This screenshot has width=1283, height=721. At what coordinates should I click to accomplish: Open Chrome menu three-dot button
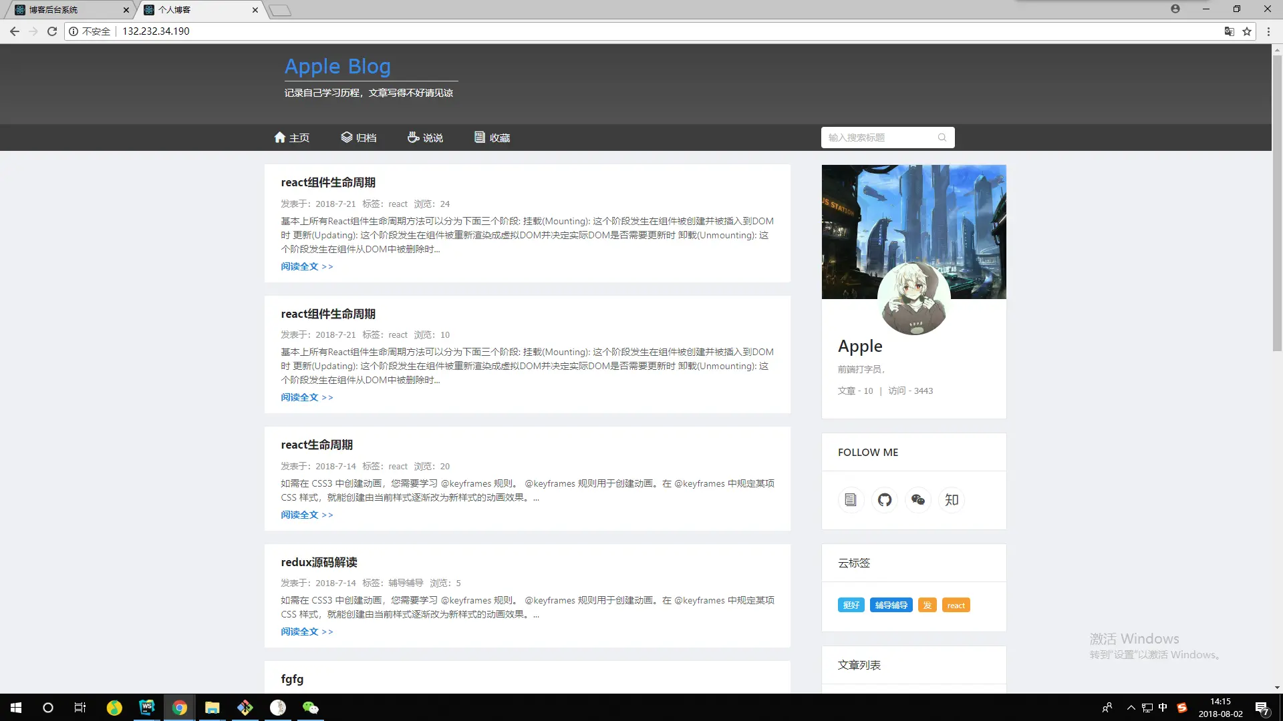[x=1268, y=31]
